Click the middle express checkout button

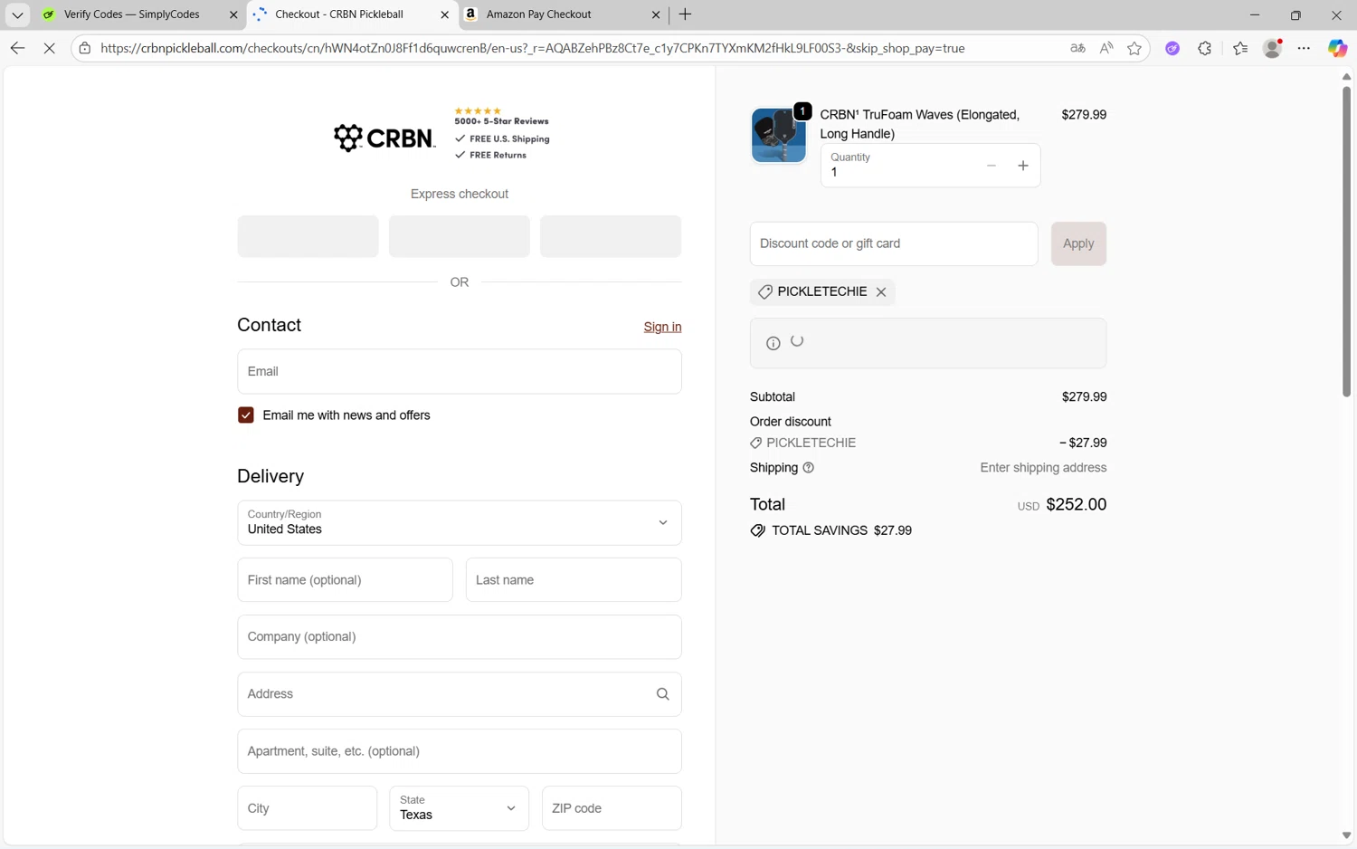click(x=459, y=236)
